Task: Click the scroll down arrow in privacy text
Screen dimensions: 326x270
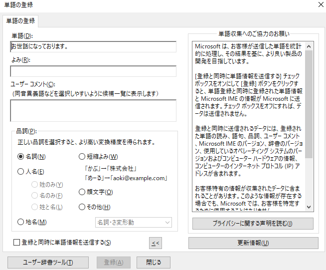Action: tap(309, 207)
